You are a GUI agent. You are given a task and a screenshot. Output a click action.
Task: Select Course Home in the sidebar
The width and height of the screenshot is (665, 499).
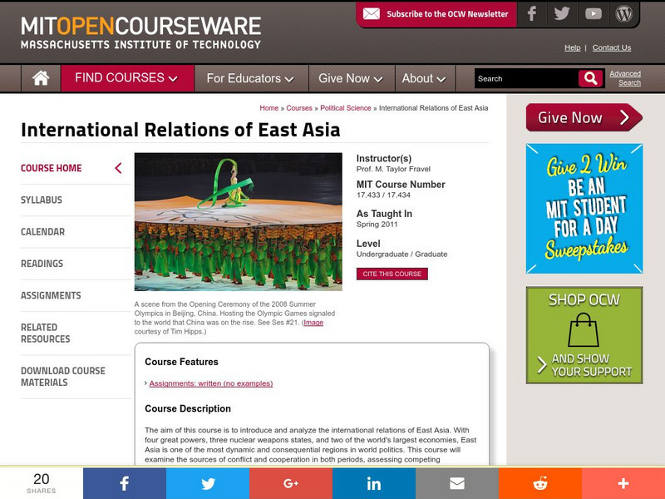tap(52, 168)
